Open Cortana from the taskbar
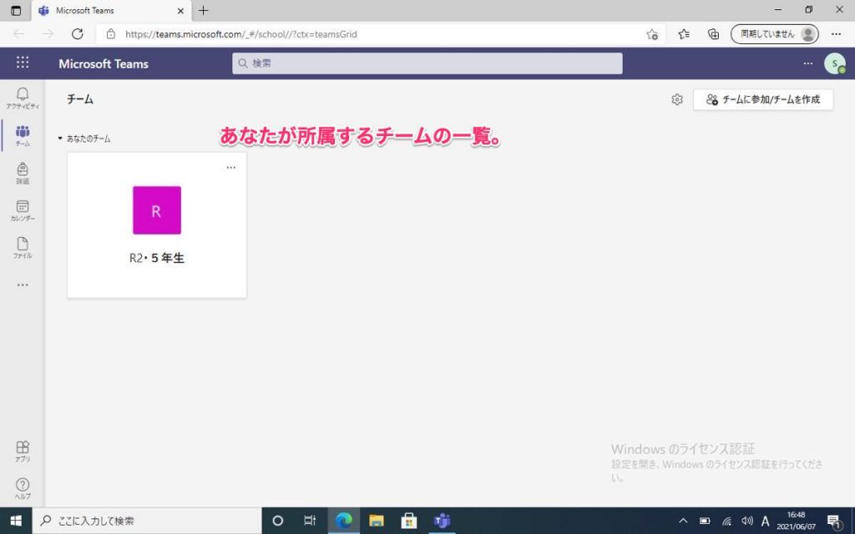Viewport: 855px width, 534px height. [277, 521]
